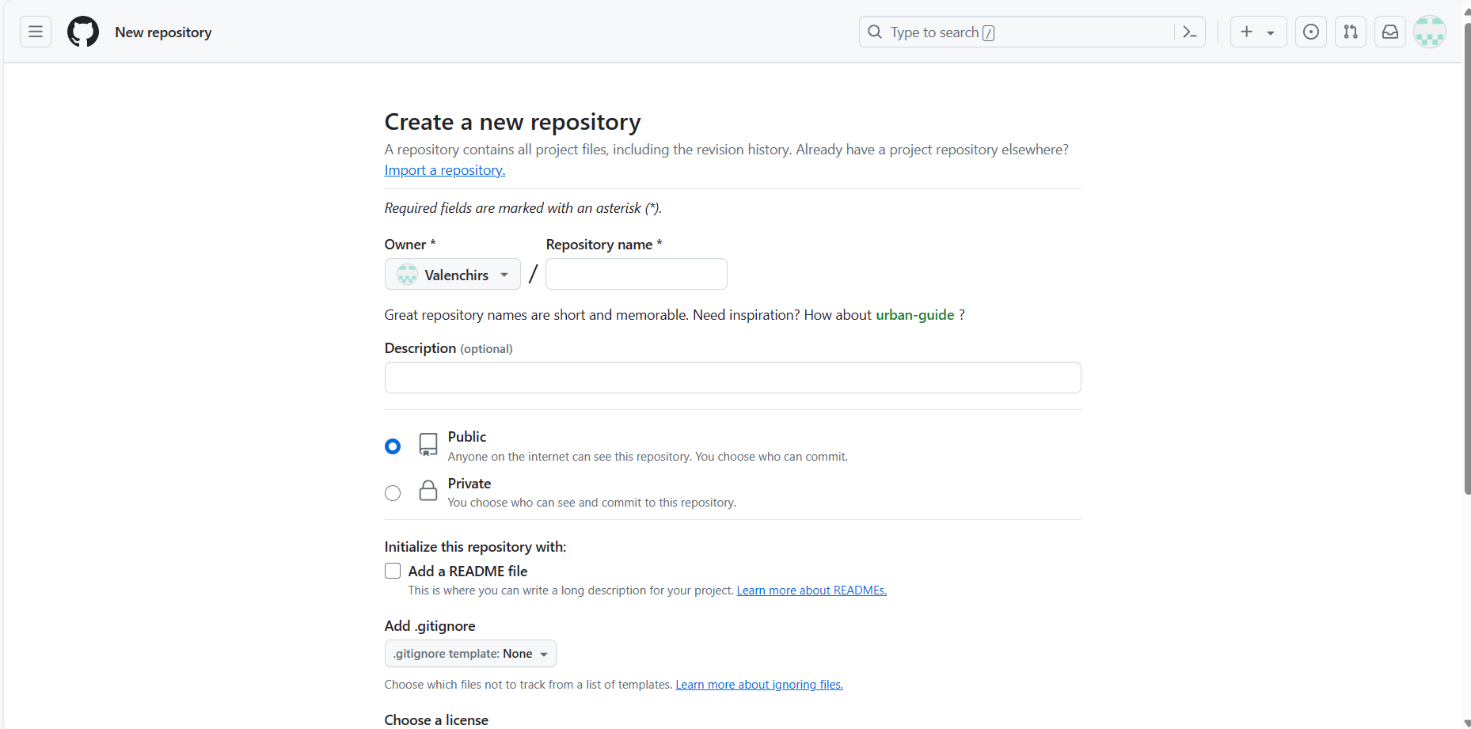
Task: Open the Pull requests icon
Action: pos(1351,32)
